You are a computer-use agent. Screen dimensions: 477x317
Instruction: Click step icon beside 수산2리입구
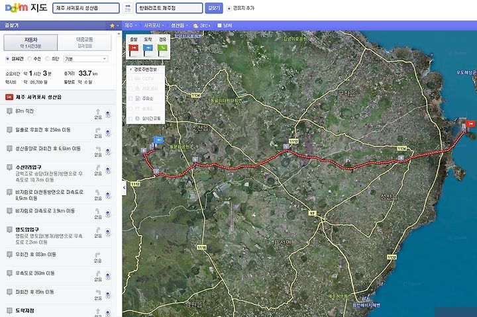coord(9,167)
